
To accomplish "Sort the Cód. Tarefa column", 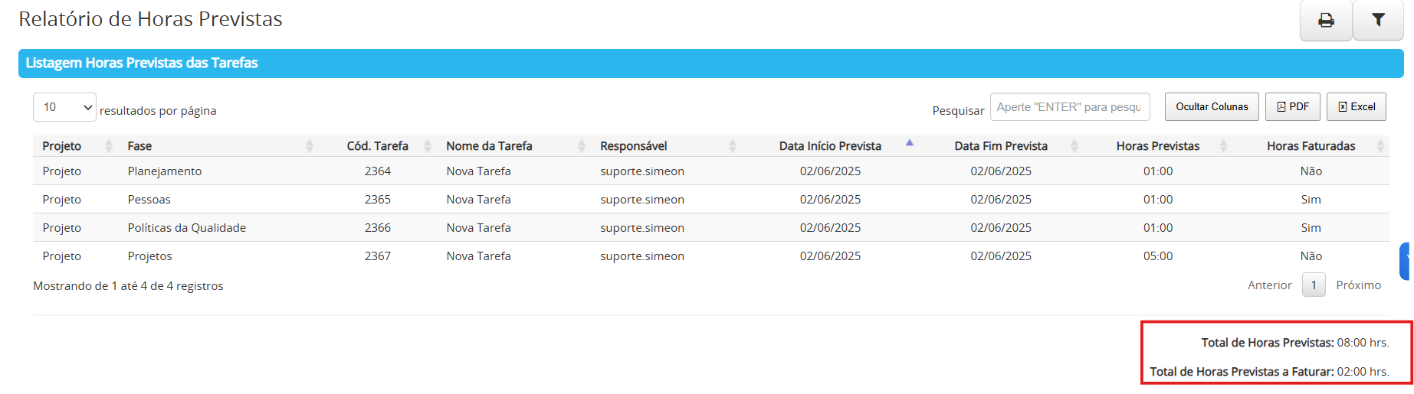I will (378, 146).
